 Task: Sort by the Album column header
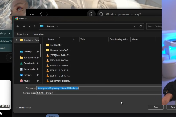[x=135, y=39]
